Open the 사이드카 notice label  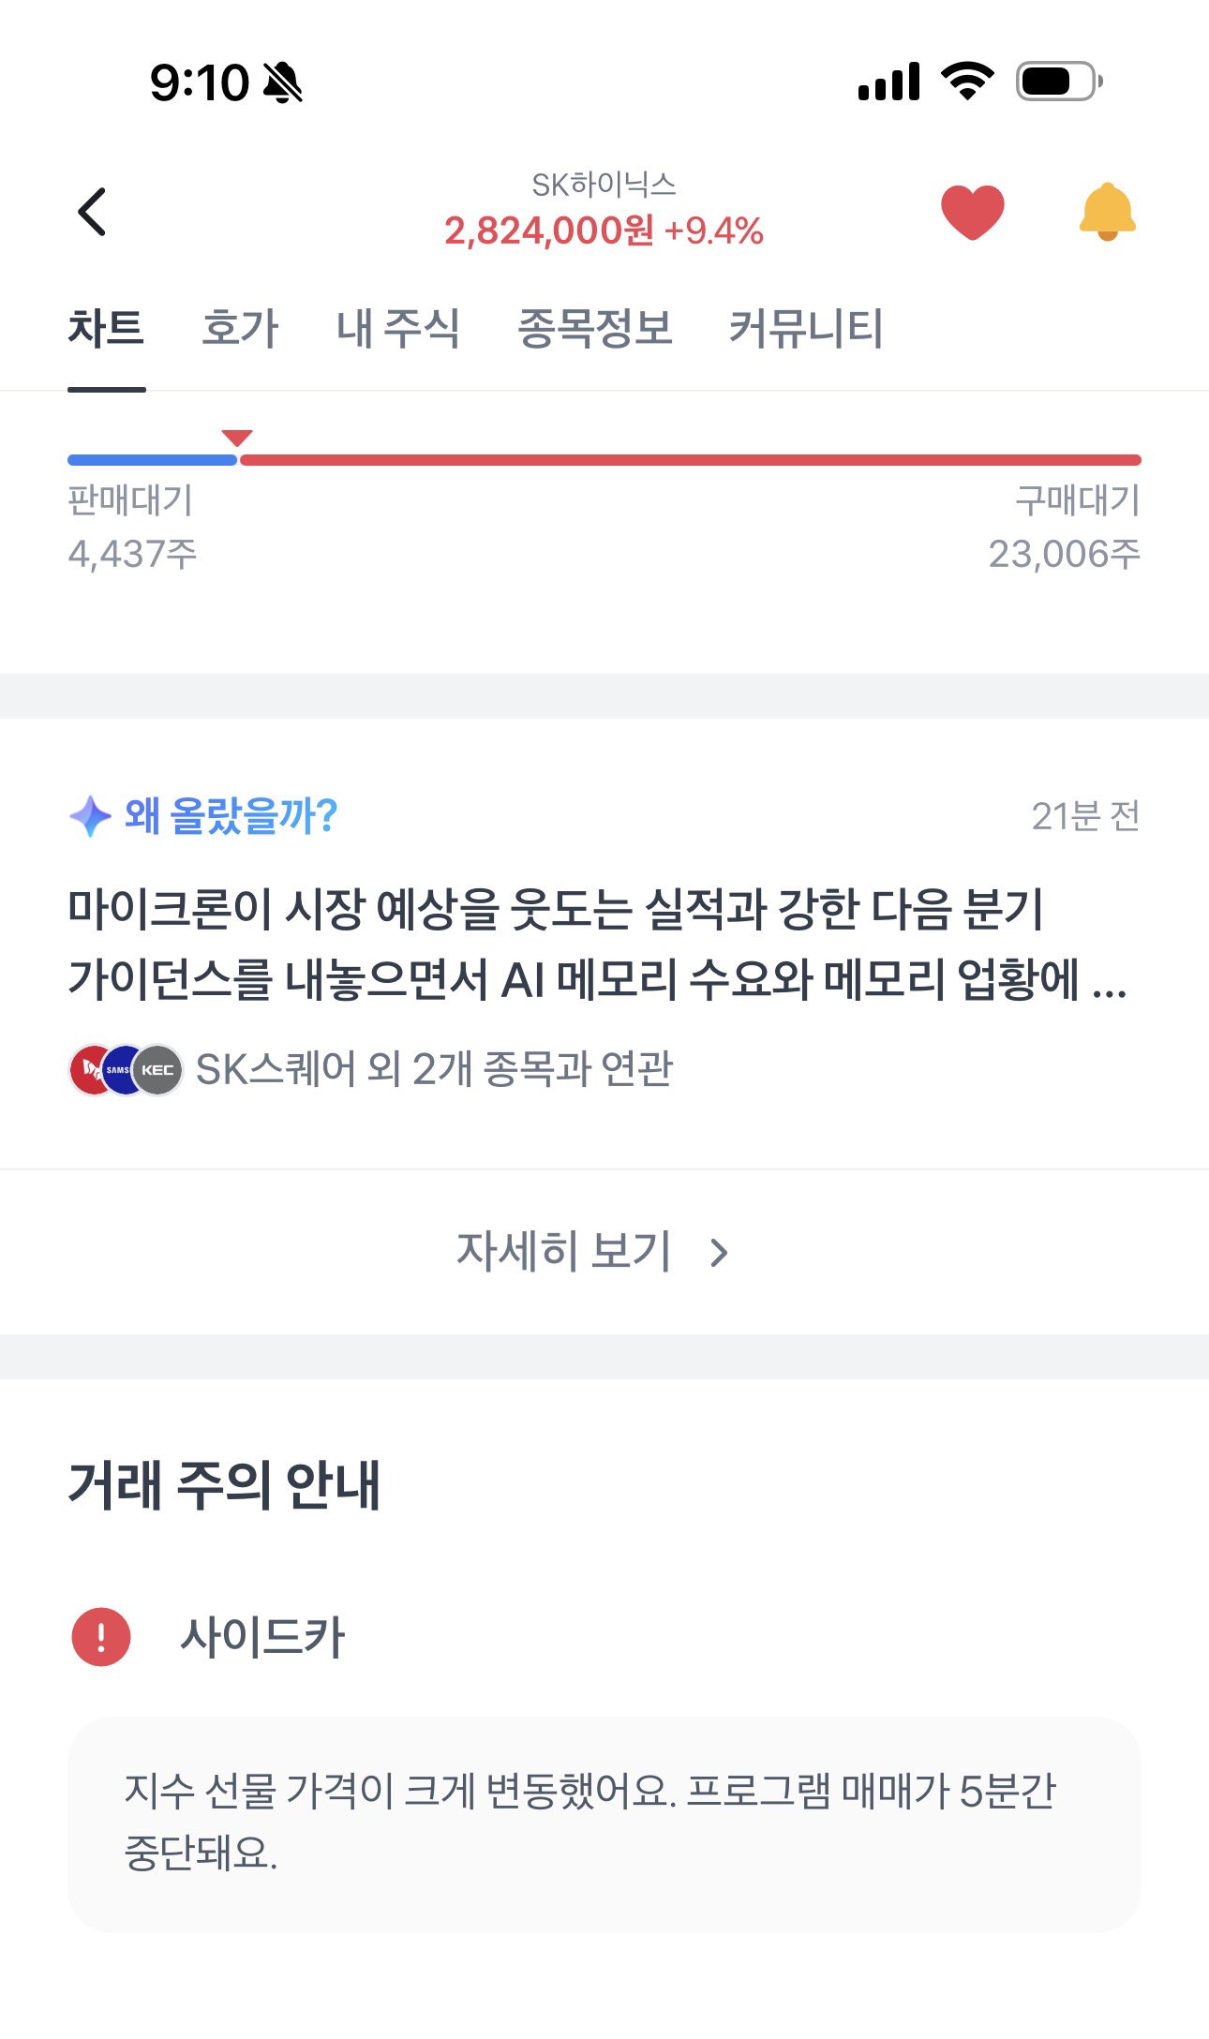[262, 1638]
